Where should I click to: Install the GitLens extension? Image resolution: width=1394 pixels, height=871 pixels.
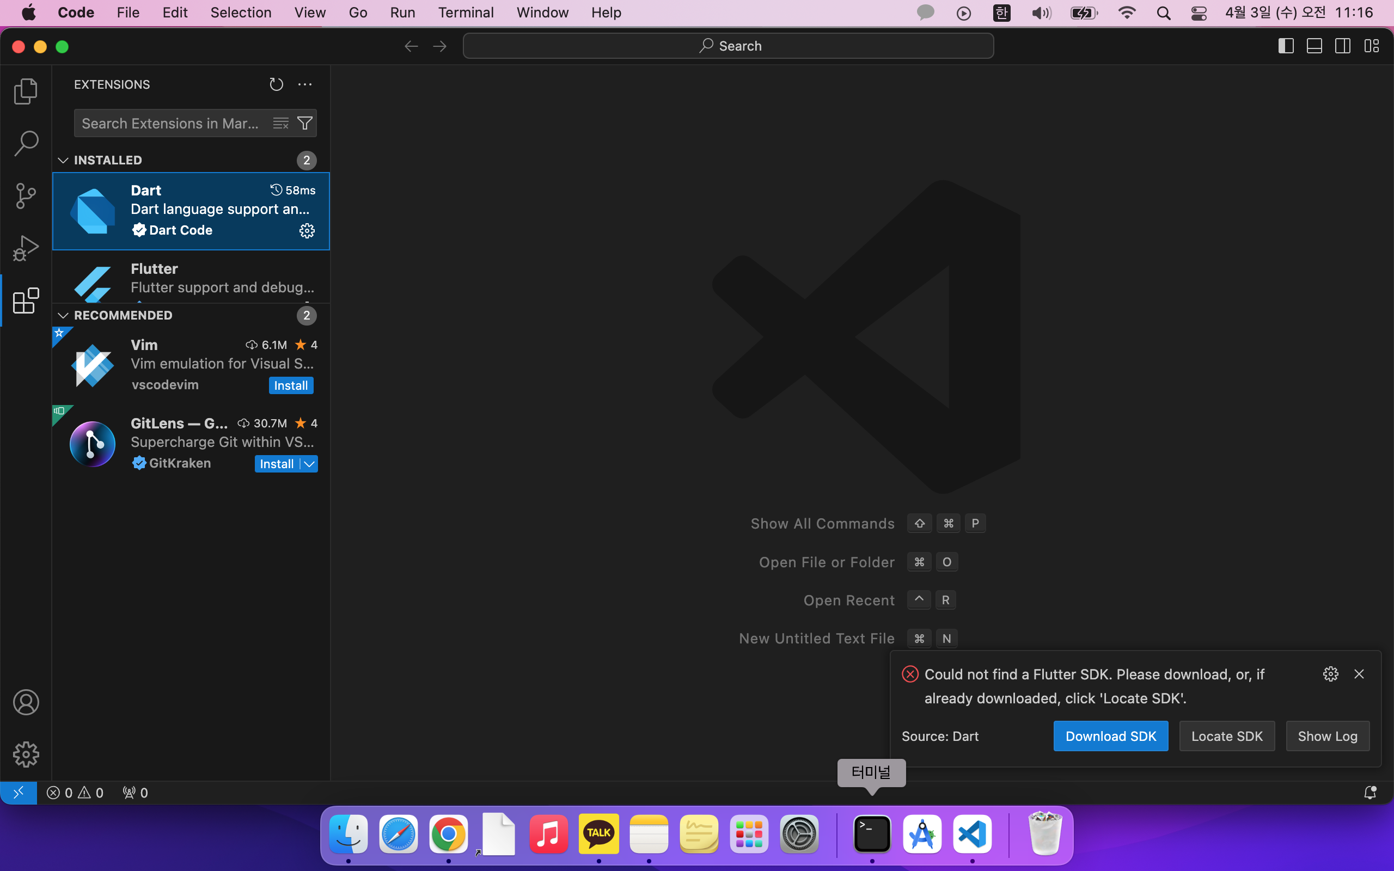coord(277,464)
